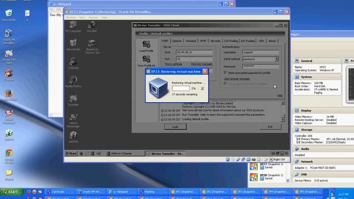Image resolution: width=354 pixels, height=199 pixels.
Task: Click Tunnelier log scrollbar up arrow
Action: tap(283, 103)
